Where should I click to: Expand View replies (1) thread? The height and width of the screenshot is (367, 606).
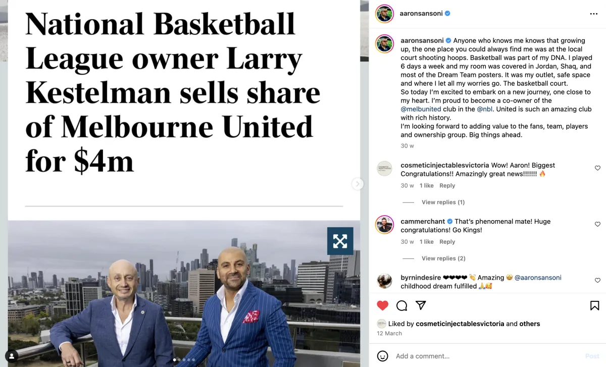[x=443, y=202]
